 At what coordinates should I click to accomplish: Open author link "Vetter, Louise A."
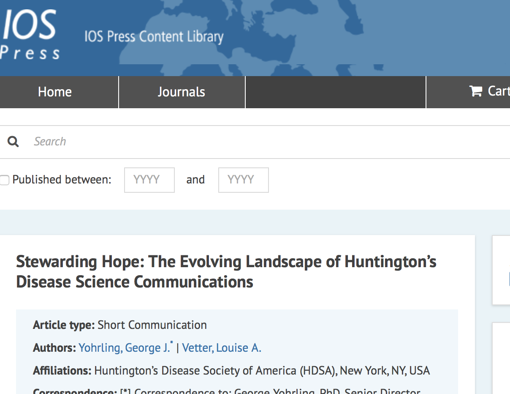pos(222,347)
